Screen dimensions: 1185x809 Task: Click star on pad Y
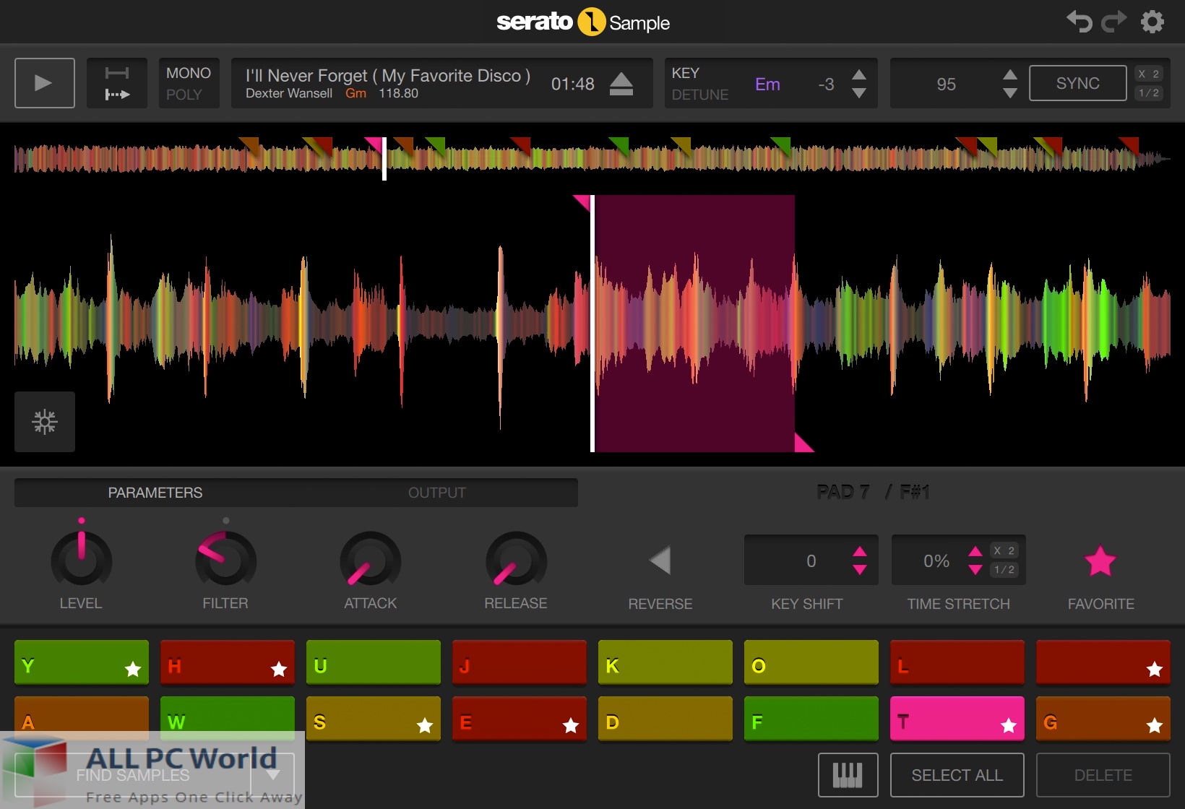[133, 669]
